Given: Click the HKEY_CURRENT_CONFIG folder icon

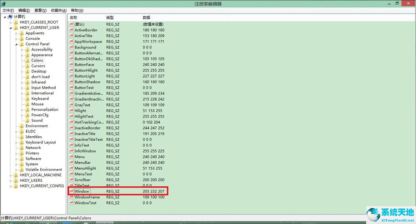Looking at the screenshot, I should pos(16,186).
